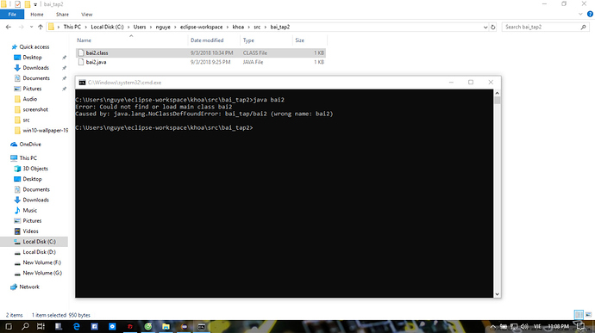Select the bai2.java file

point(96,62)
